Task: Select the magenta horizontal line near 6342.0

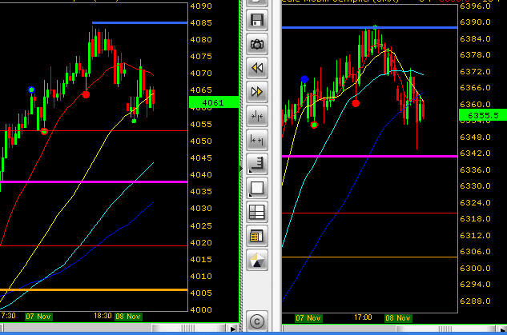Action: click(369, 156)
